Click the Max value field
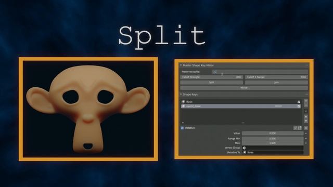The image size is (333, 187). pyautogui.click(x=273, y=143)
